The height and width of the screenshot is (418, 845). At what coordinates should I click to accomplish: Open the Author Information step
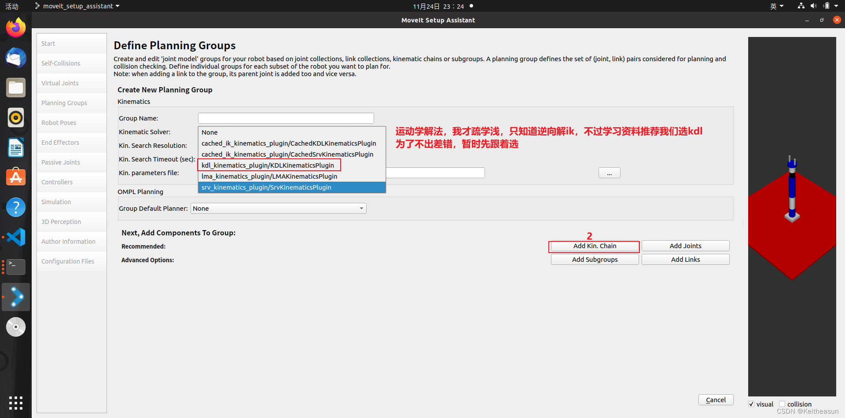tap(72, 242)
